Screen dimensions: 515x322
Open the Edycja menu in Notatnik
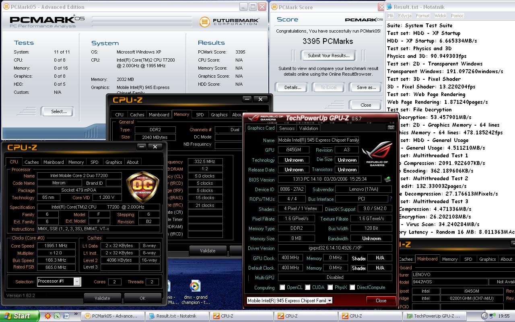coord(405,16)
